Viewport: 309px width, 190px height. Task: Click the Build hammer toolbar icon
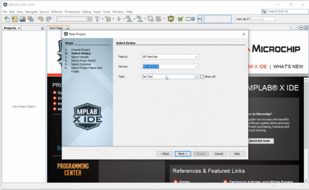click(x=98, y=19)
